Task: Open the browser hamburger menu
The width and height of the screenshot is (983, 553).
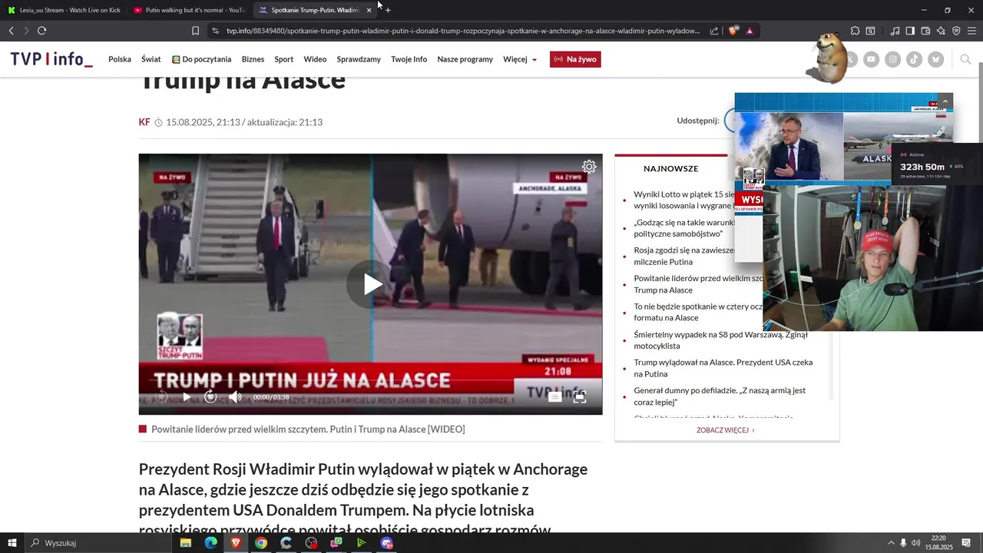Action: [971, 31]
